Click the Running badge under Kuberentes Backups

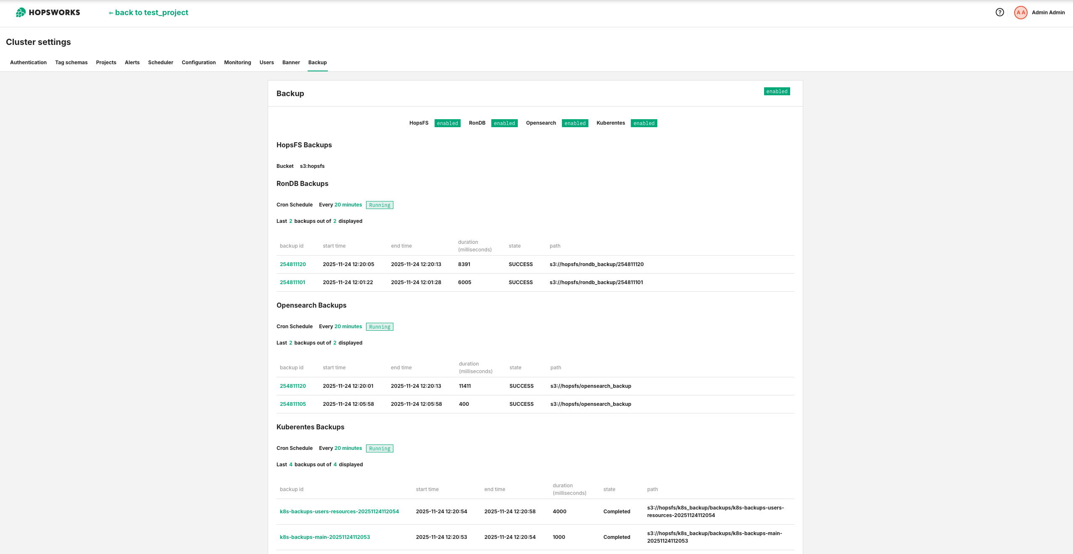tap(379, 448)
